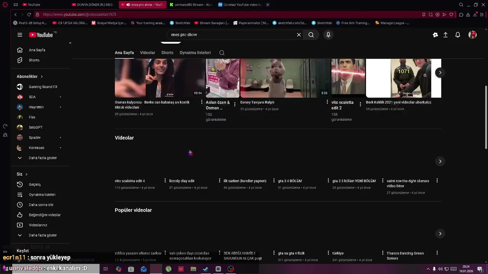This screenshot has width=488, height=274.
Task: Open options menu for Deney Tavşanı Ralph
Action: click(327, 102)
